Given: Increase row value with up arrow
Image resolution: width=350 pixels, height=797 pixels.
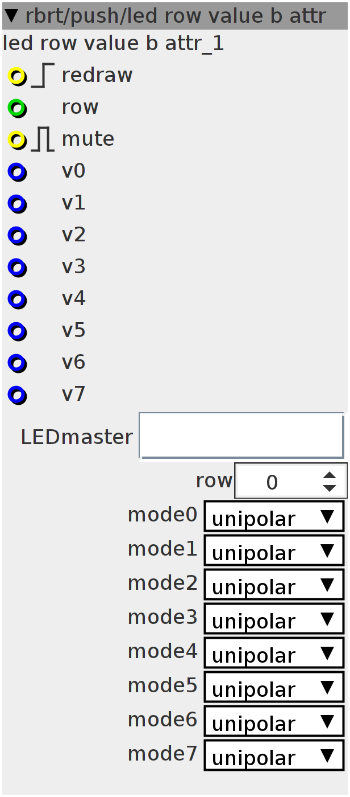Looking at the screenshot, I should tap(330, 475).
